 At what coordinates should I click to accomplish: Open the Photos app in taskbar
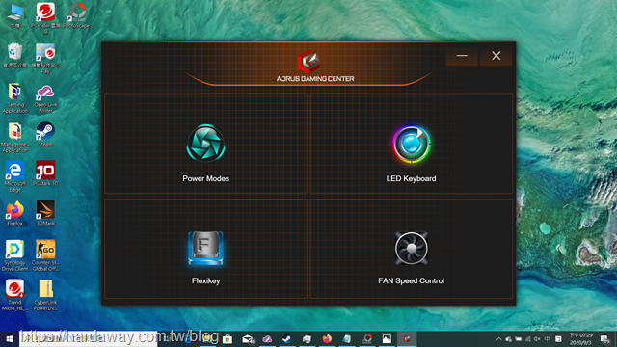click(387, 338)
